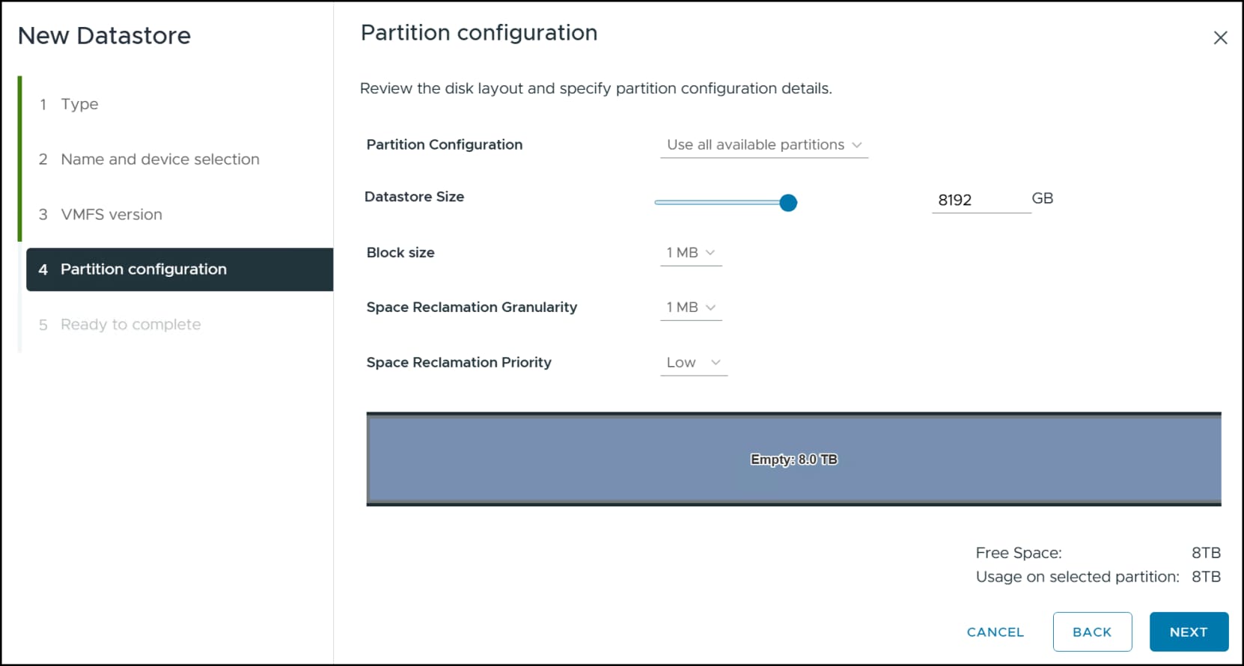Select step 4 Partition configuration
The image size is (1244, 666).
pyautogui.click(x=180, y=269)
